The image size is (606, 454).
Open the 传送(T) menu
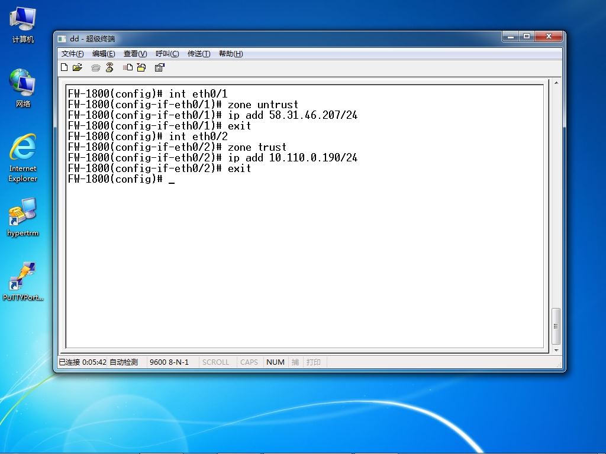(x=199, y=54)
